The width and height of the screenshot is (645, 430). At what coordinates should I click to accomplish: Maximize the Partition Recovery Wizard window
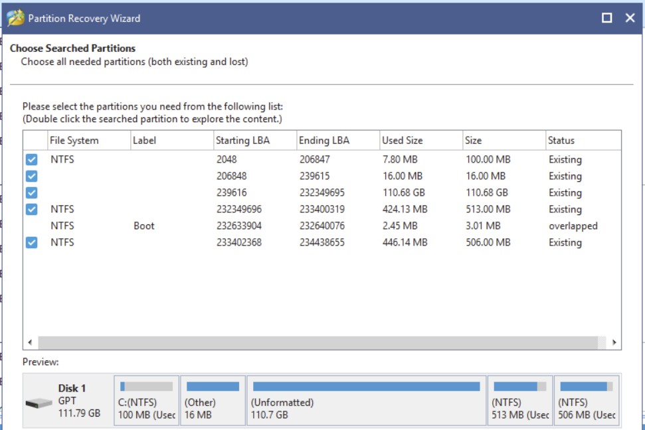click(x=606, y=19)
